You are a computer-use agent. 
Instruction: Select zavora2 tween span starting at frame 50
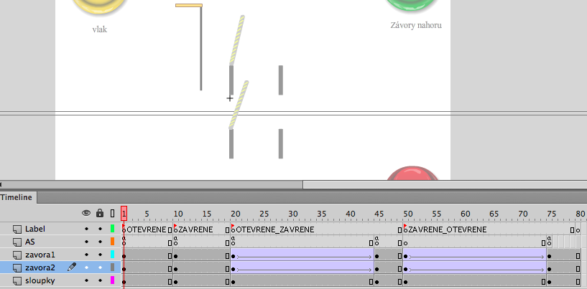click(x=475, y=267)
